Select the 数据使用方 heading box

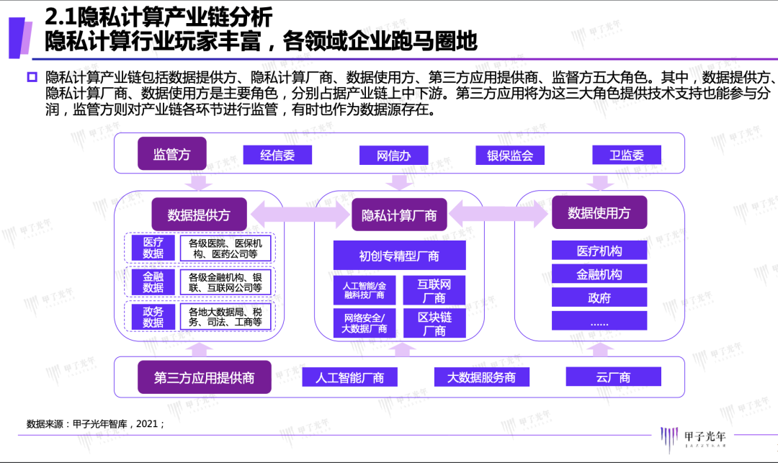tap(599, 212)
